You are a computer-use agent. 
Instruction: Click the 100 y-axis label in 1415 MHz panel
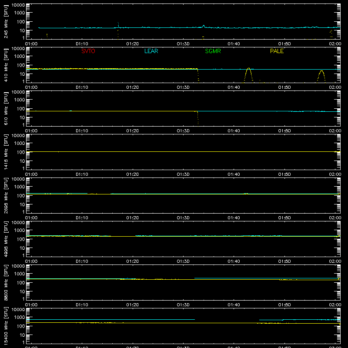(x=21, y=152)
